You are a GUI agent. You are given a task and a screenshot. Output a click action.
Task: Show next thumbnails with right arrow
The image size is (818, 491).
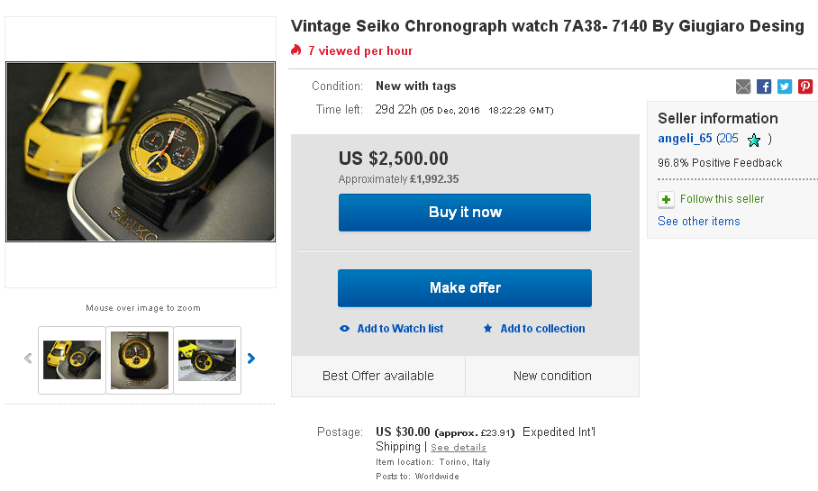click(251, 359)
